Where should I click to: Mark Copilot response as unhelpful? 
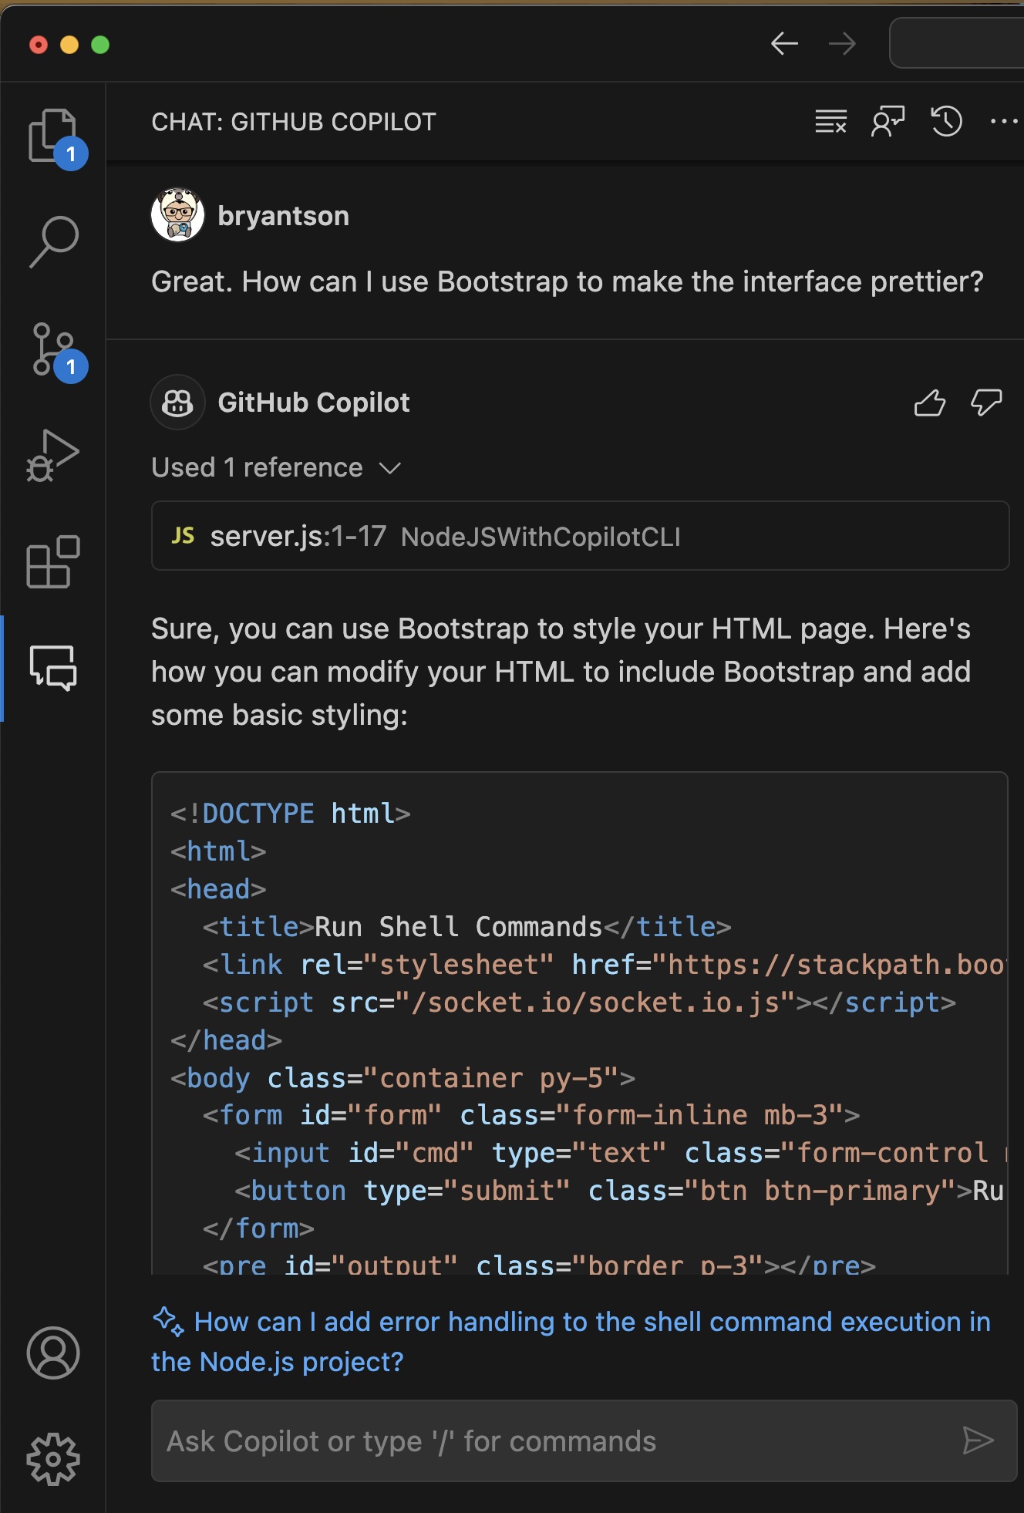[986, 403]
